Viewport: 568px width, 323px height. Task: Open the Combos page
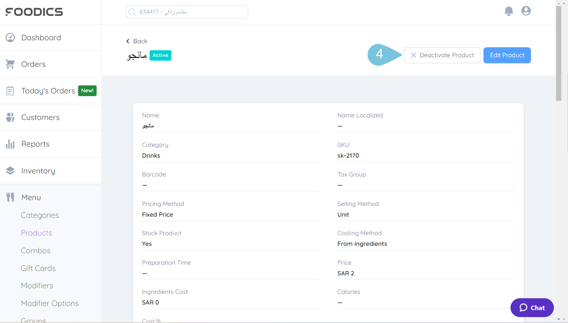(x=35, y=250)
